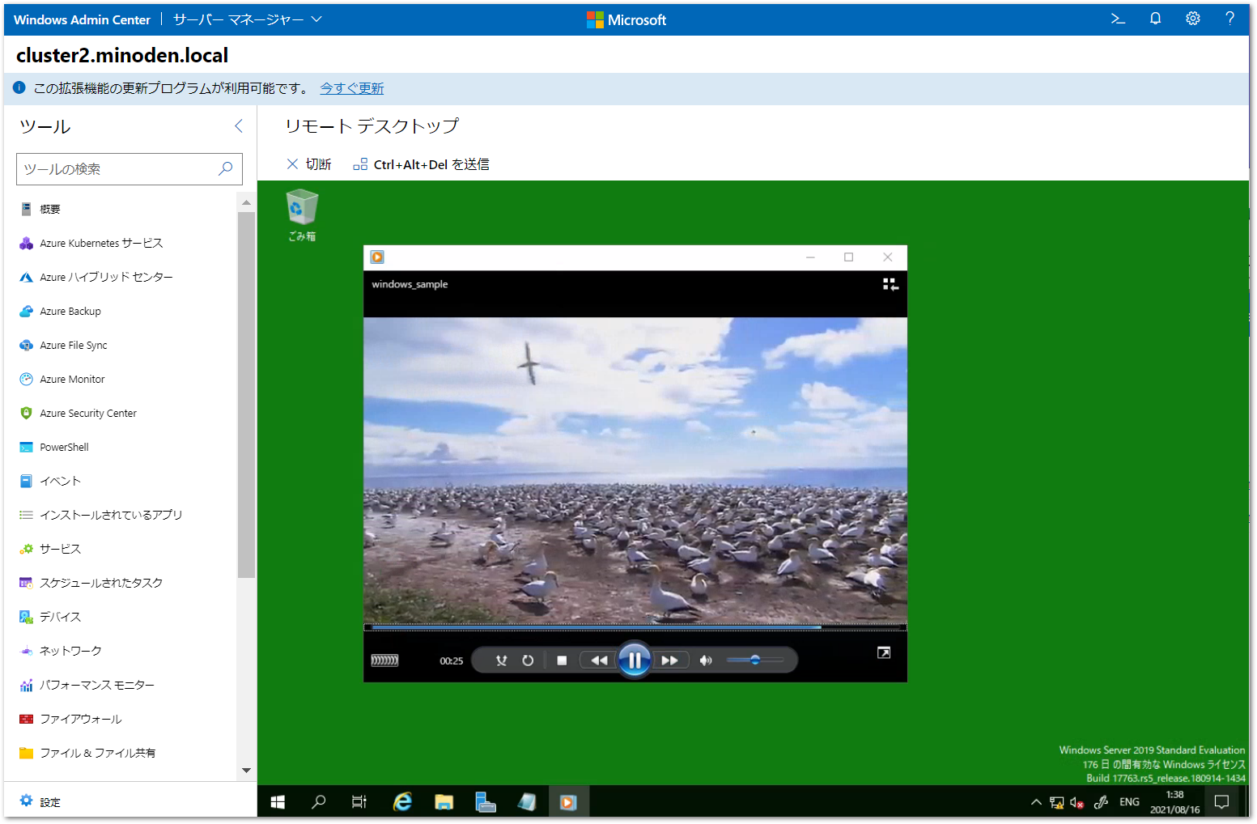
Task: Open File Explorer from taskbar
Action: (444, 802)
